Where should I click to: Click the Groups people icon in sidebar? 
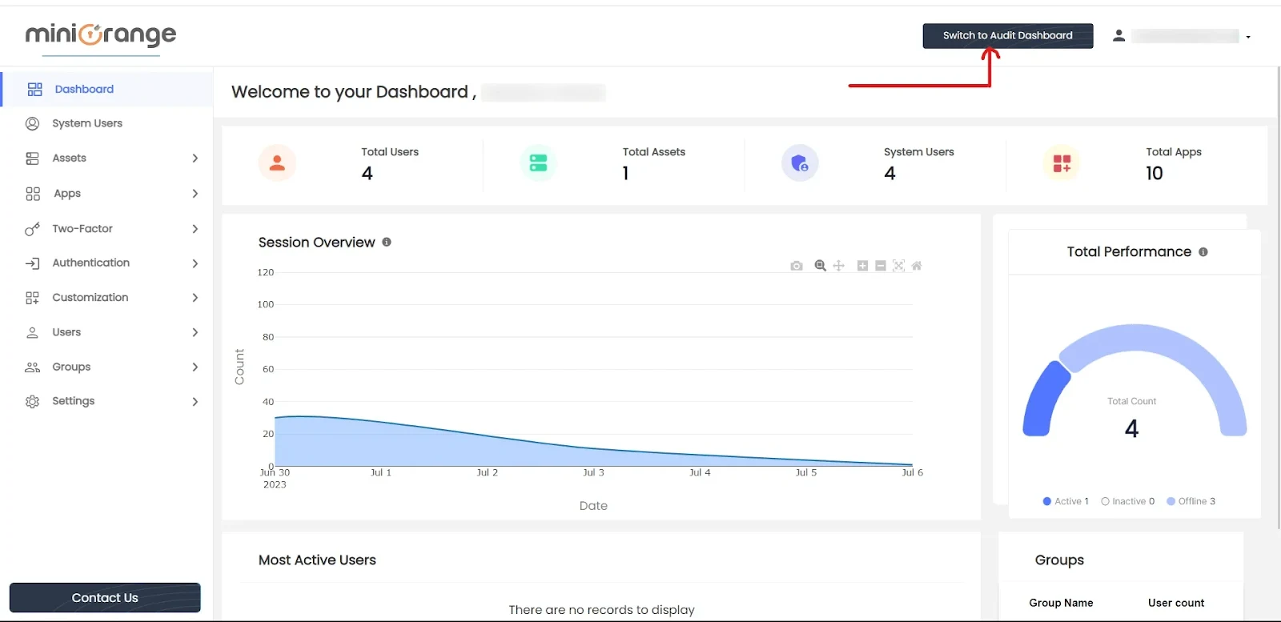click(32, 367)
